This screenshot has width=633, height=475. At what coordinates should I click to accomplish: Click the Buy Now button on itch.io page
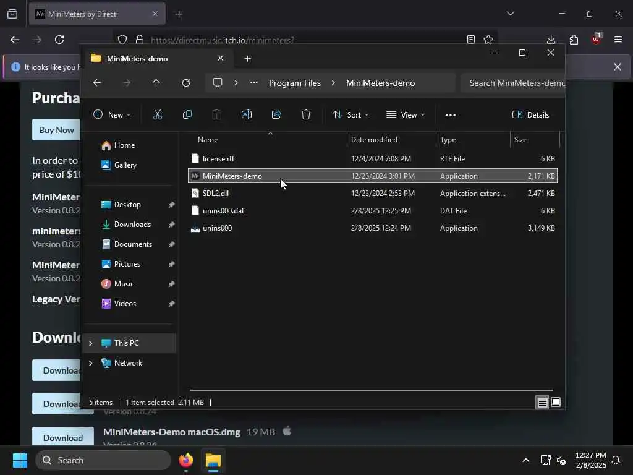point(56,130)
